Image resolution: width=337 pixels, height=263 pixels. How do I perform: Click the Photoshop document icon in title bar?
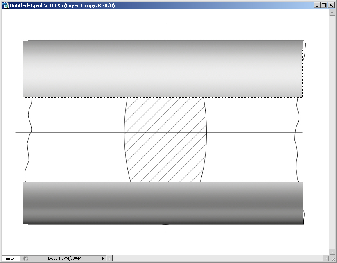(5, 5)
